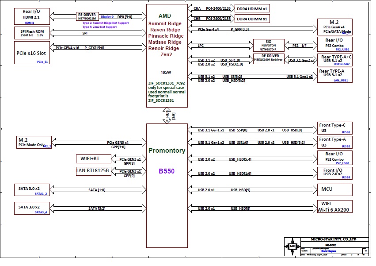Click the Zen2 text in CPU block
This screenshot has width=376, height=266.
tap(166, 54)
